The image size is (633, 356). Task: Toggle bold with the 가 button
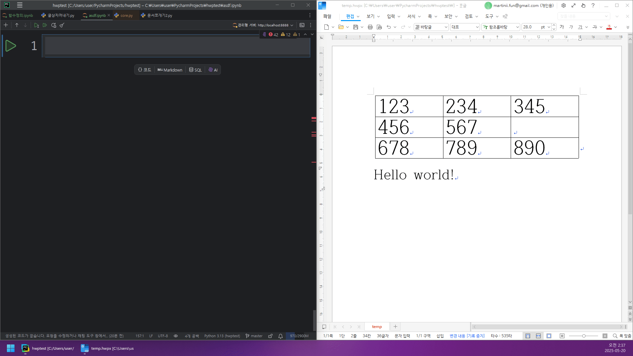click(x=562, y=27)
